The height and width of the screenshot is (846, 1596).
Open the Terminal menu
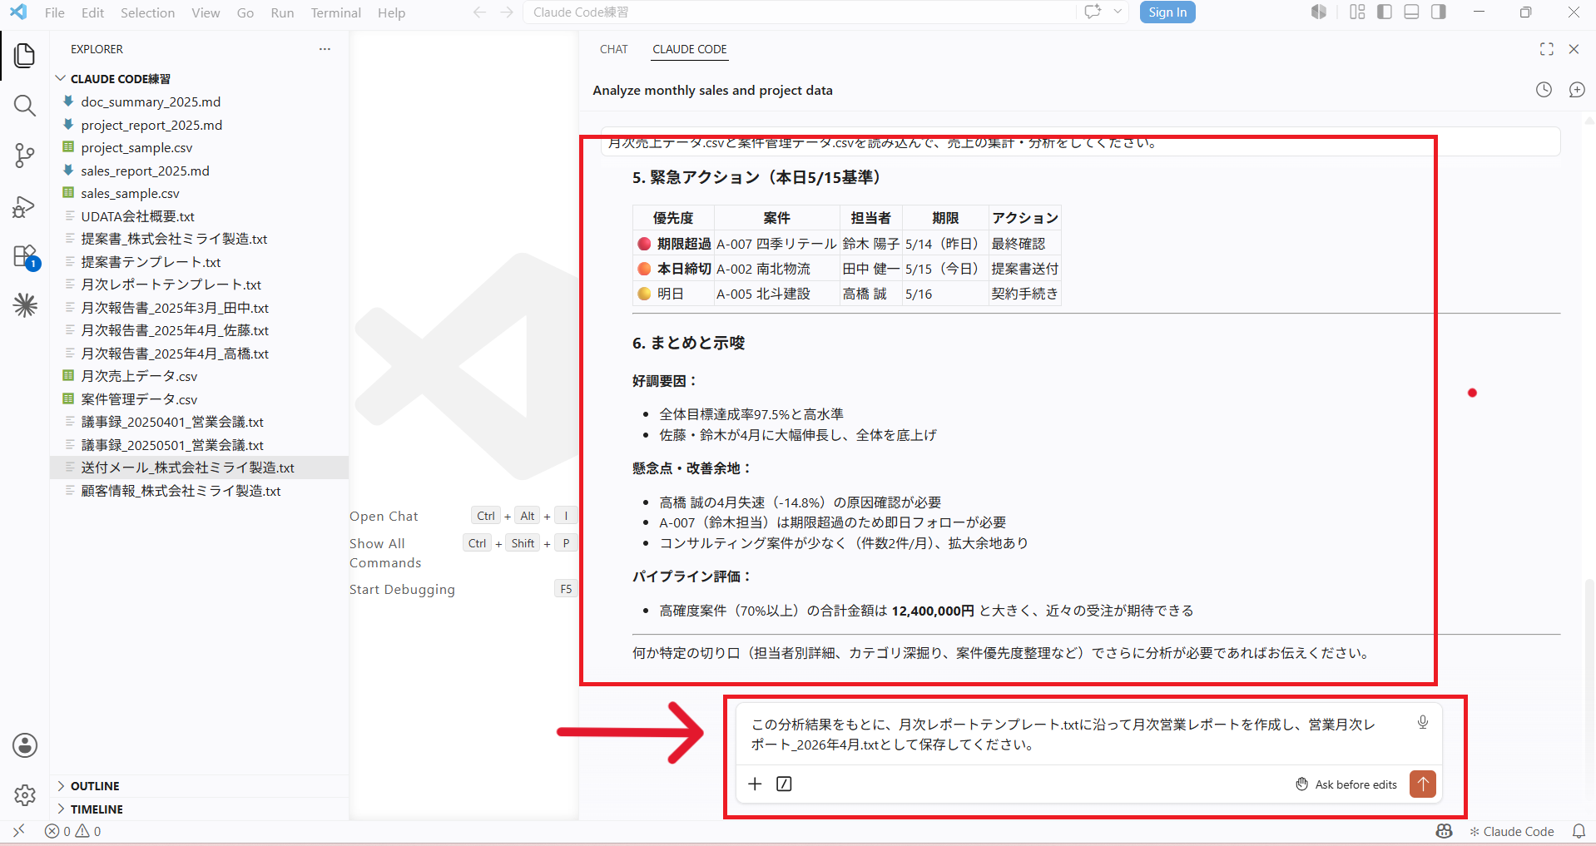(335, 12)
